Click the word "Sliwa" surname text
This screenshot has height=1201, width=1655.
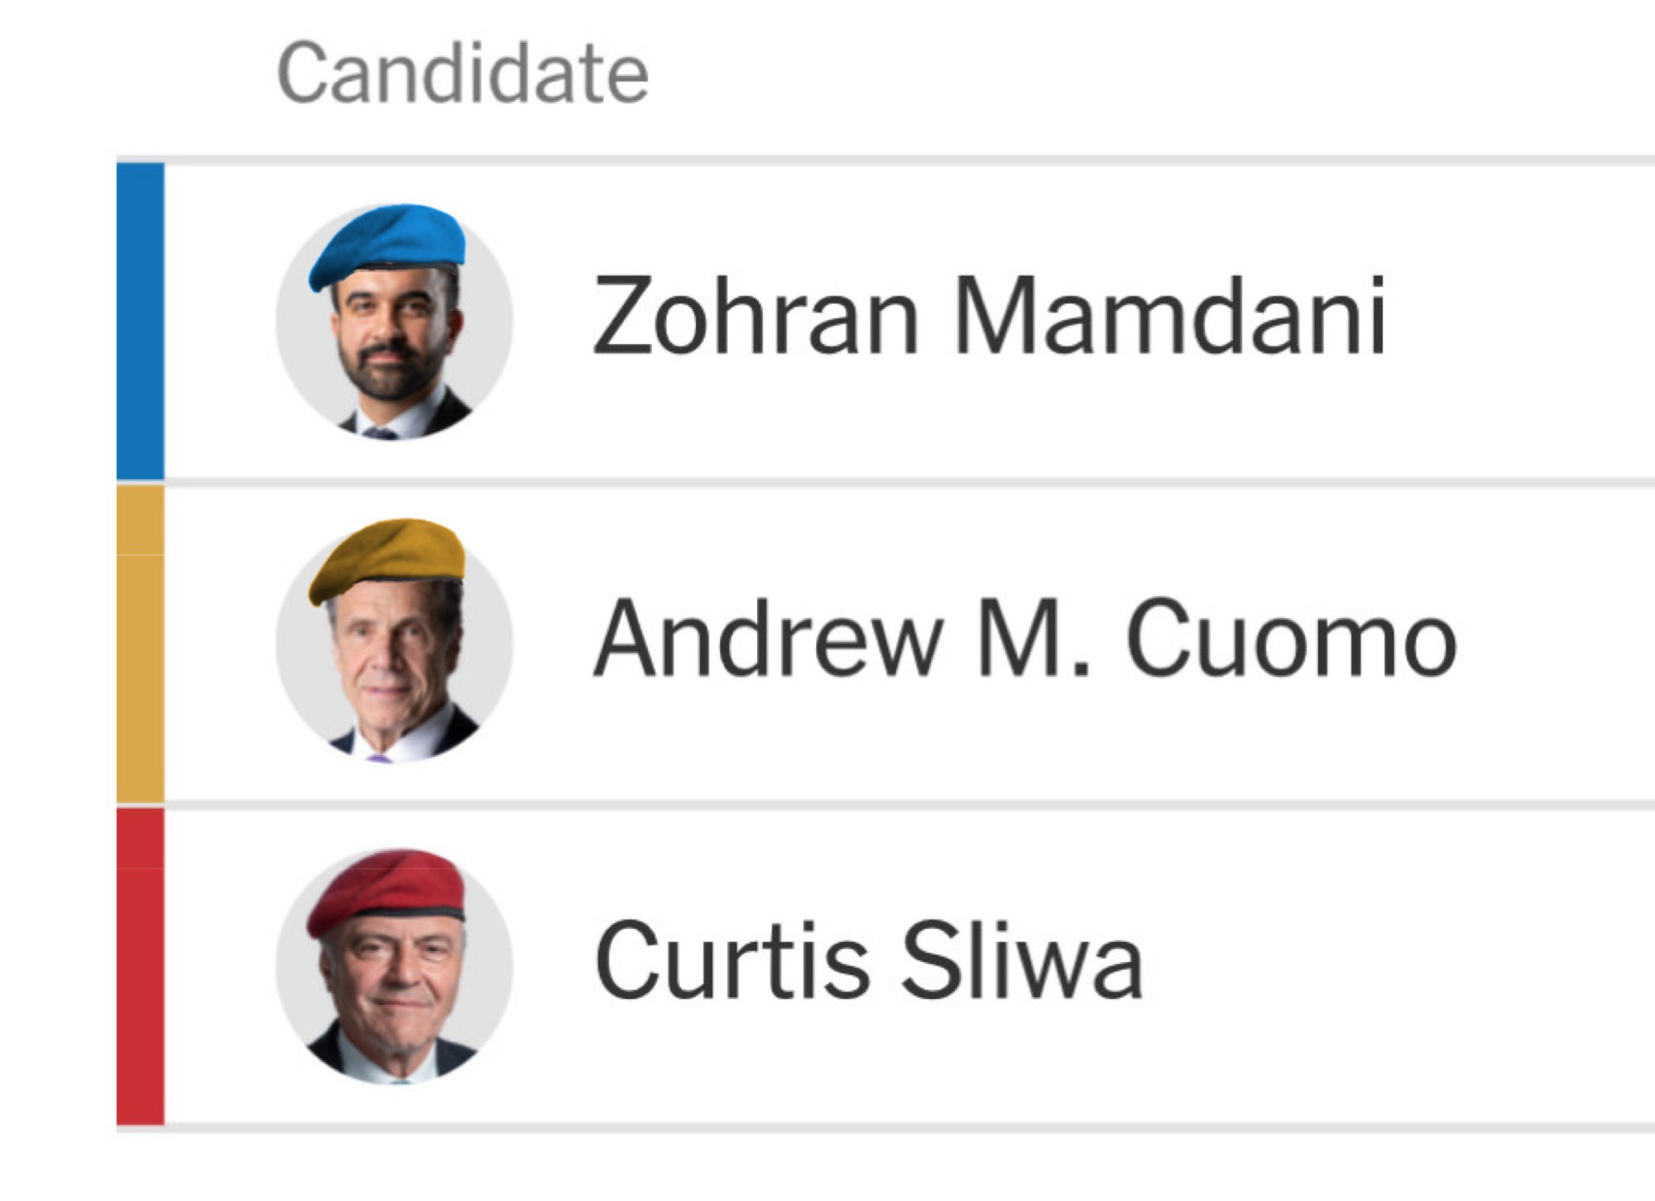1022,962
